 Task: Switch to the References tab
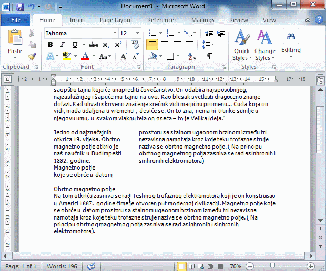coord(162,20)
